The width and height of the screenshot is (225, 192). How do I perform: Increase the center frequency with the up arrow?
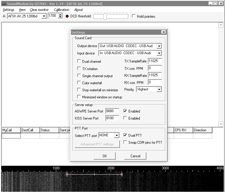(60, 14)
